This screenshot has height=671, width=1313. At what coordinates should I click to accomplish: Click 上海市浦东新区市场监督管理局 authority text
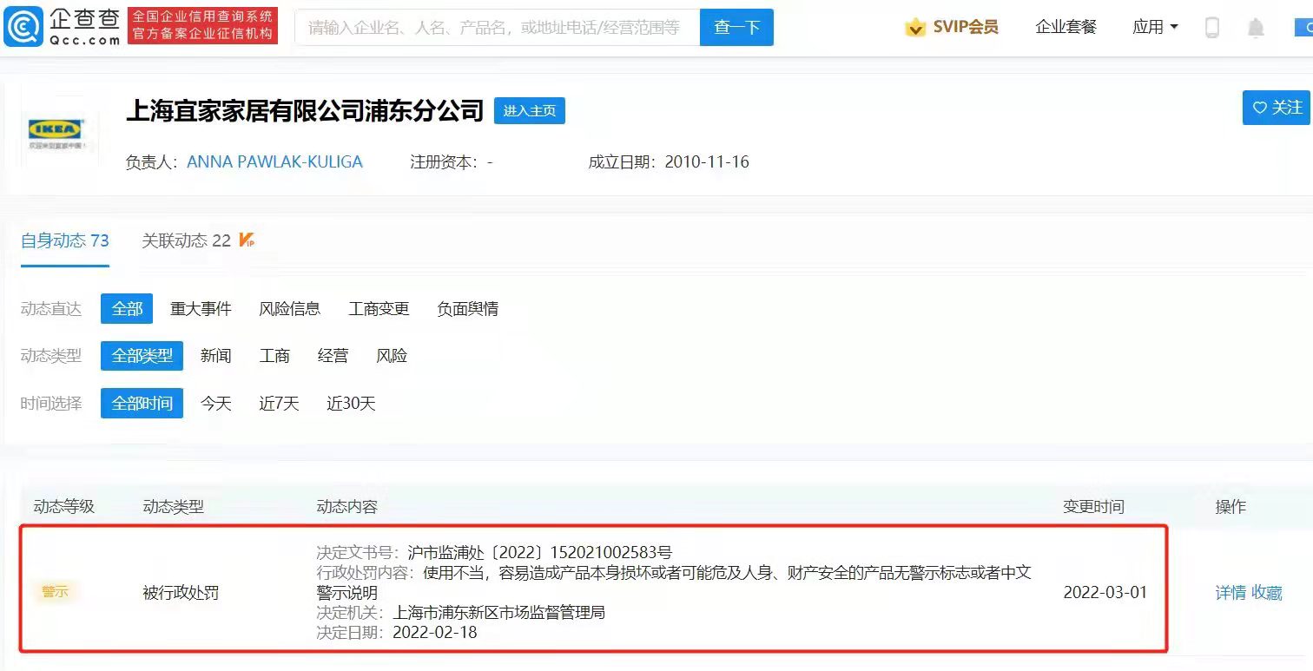coord(498,613)
